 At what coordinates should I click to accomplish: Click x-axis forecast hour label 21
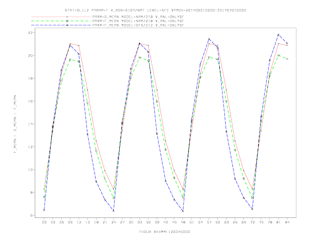105,222
